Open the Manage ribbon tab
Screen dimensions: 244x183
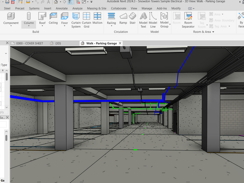tap(147, 8)
